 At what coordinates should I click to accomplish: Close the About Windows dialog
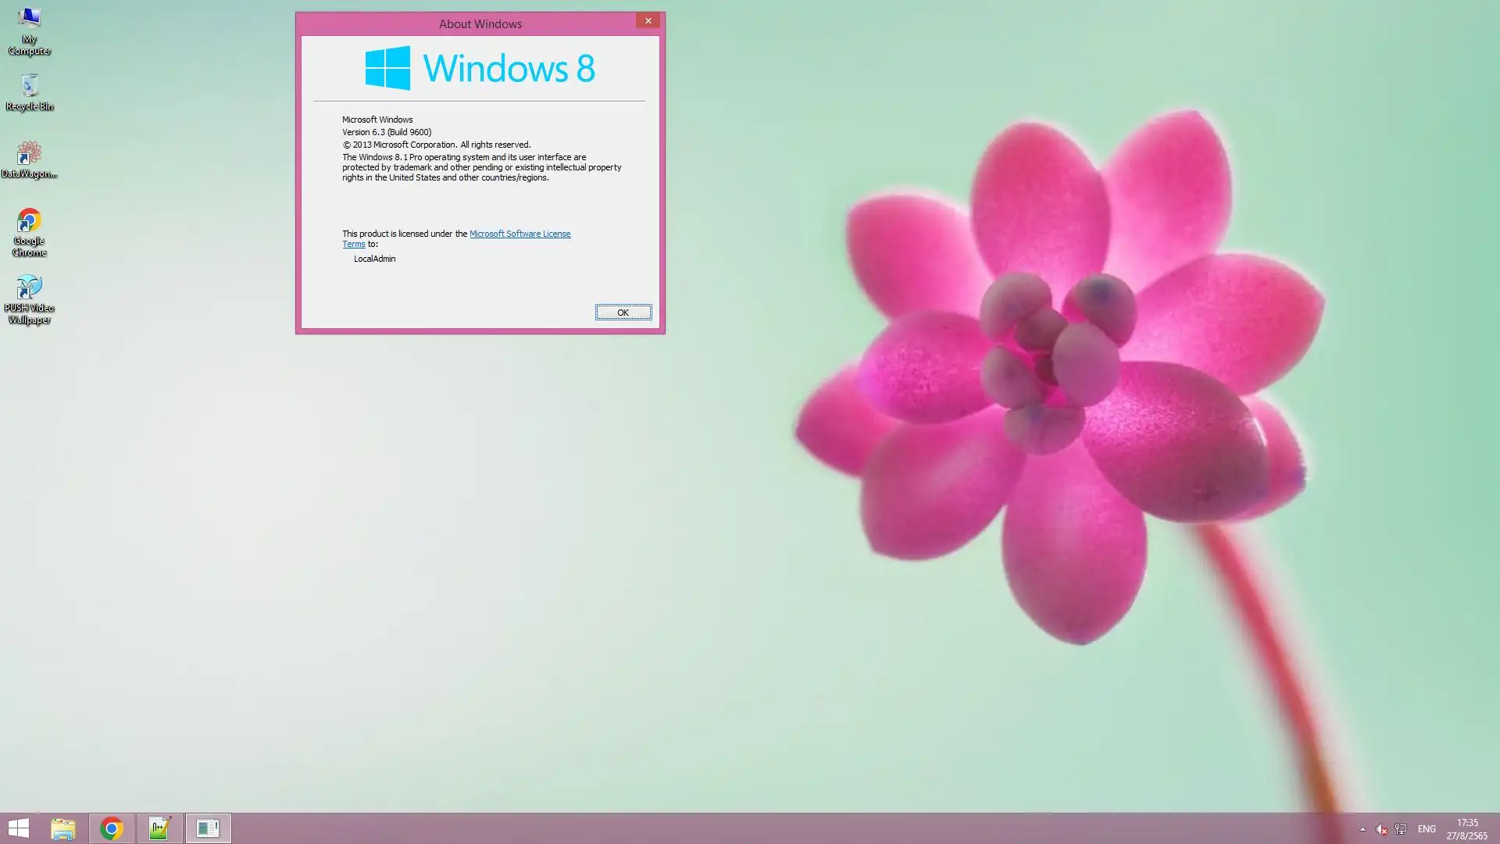click(648, 21)
